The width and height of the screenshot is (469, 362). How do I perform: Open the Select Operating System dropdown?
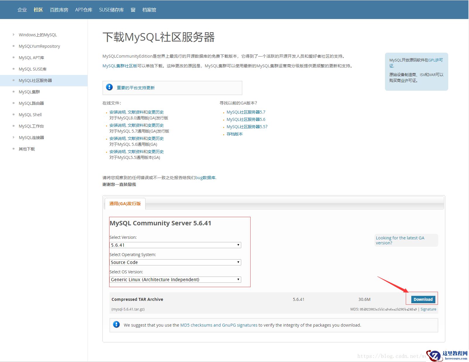pyautogui.click(x=175, y=262)
